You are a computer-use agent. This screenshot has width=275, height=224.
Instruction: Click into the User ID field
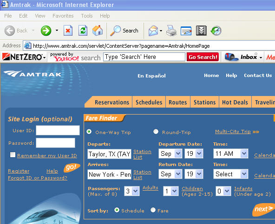pyautogui.click(x=58, y=130)
